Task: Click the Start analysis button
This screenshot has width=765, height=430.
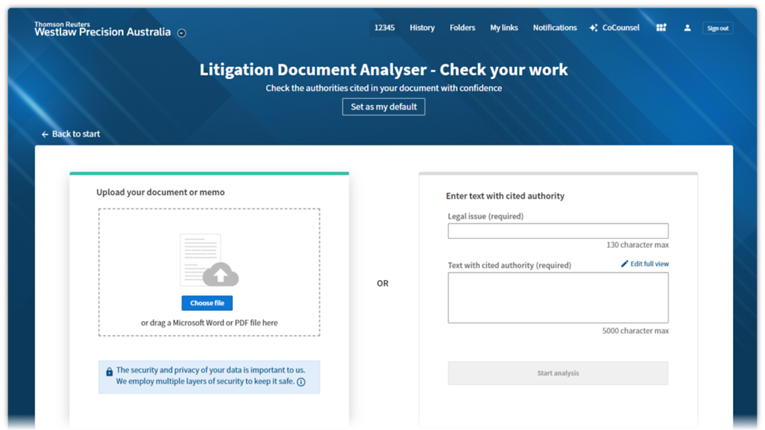Action: (558, 373)
